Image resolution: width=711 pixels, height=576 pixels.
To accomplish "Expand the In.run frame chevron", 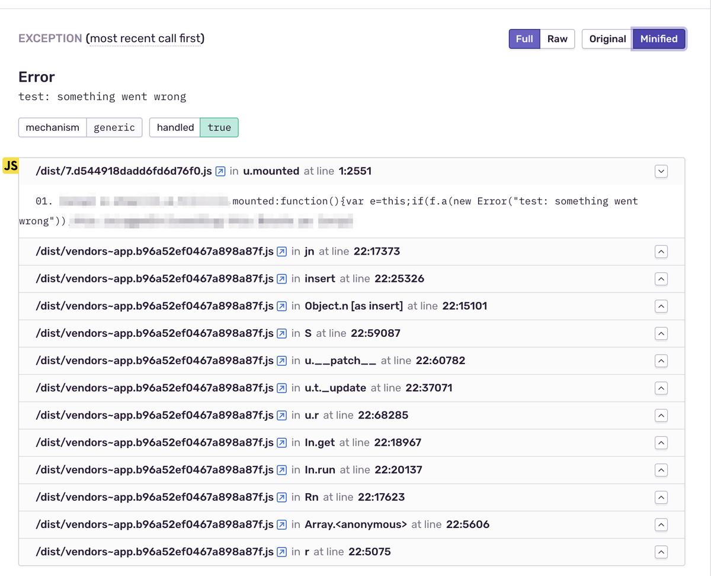I will point(661,470).
